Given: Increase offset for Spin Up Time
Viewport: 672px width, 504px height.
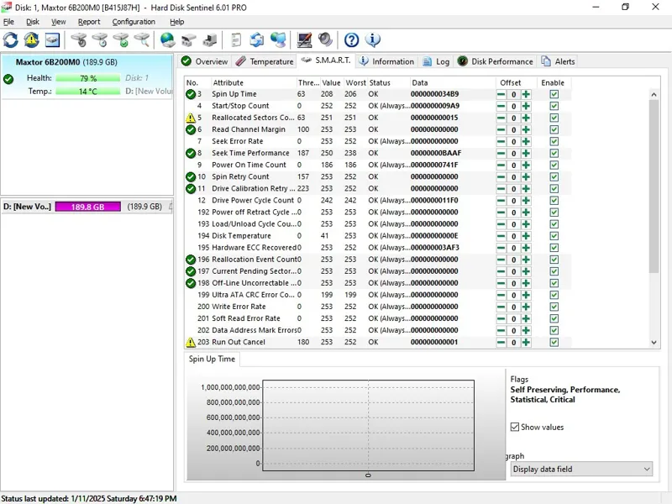Looking at the screenshot, I should 526,94.
